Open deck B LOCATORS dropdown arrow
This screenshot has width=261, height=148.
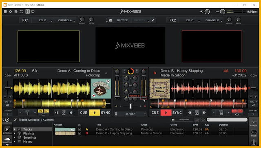253,114
